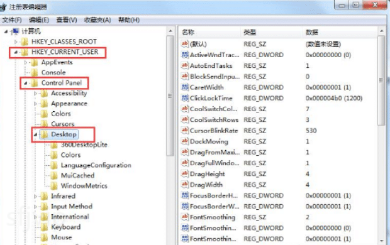Select the Accessibility key label
The width and height of the screenshot is (390, 245).
point(69,94)
